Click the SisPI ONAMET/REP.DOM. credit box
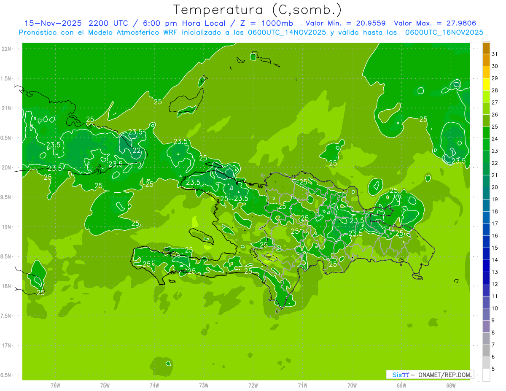The height and width of the screenshot is (391, 506). pyautogui.click(x=430, y=375)
